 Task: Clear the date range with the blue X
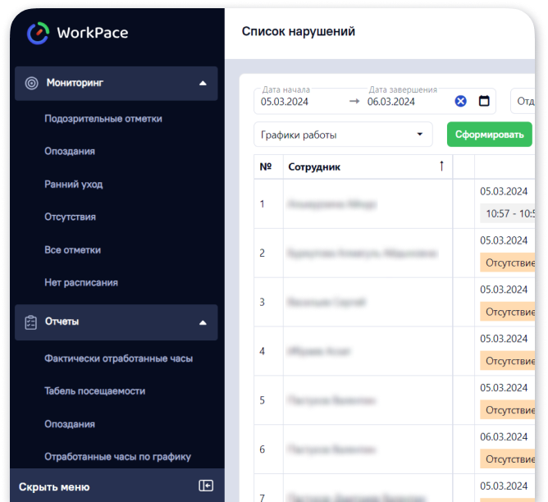[x=460, y=102]
